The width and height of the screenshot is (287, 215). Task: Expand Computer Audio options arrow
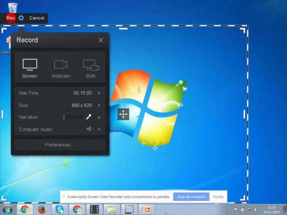99,129
